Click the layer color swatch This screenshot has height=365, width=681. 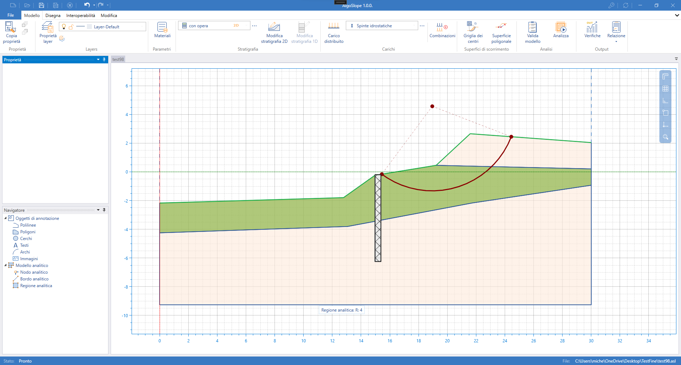[89, 27]
